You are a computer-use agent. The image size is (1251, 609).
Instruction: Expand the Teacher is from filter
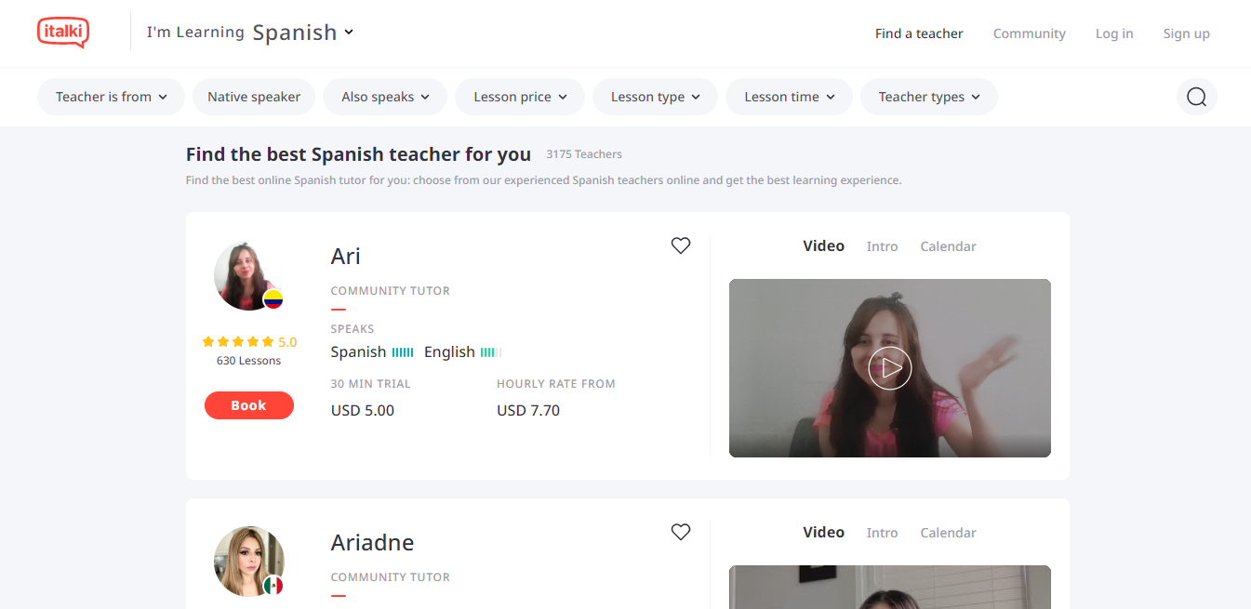(111, 97)
